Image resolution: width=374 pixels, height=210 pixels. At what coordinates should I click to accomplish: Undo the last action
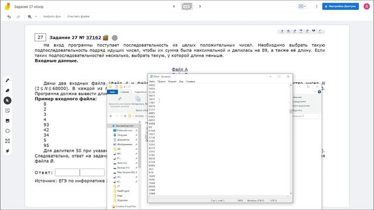point(9,17)
